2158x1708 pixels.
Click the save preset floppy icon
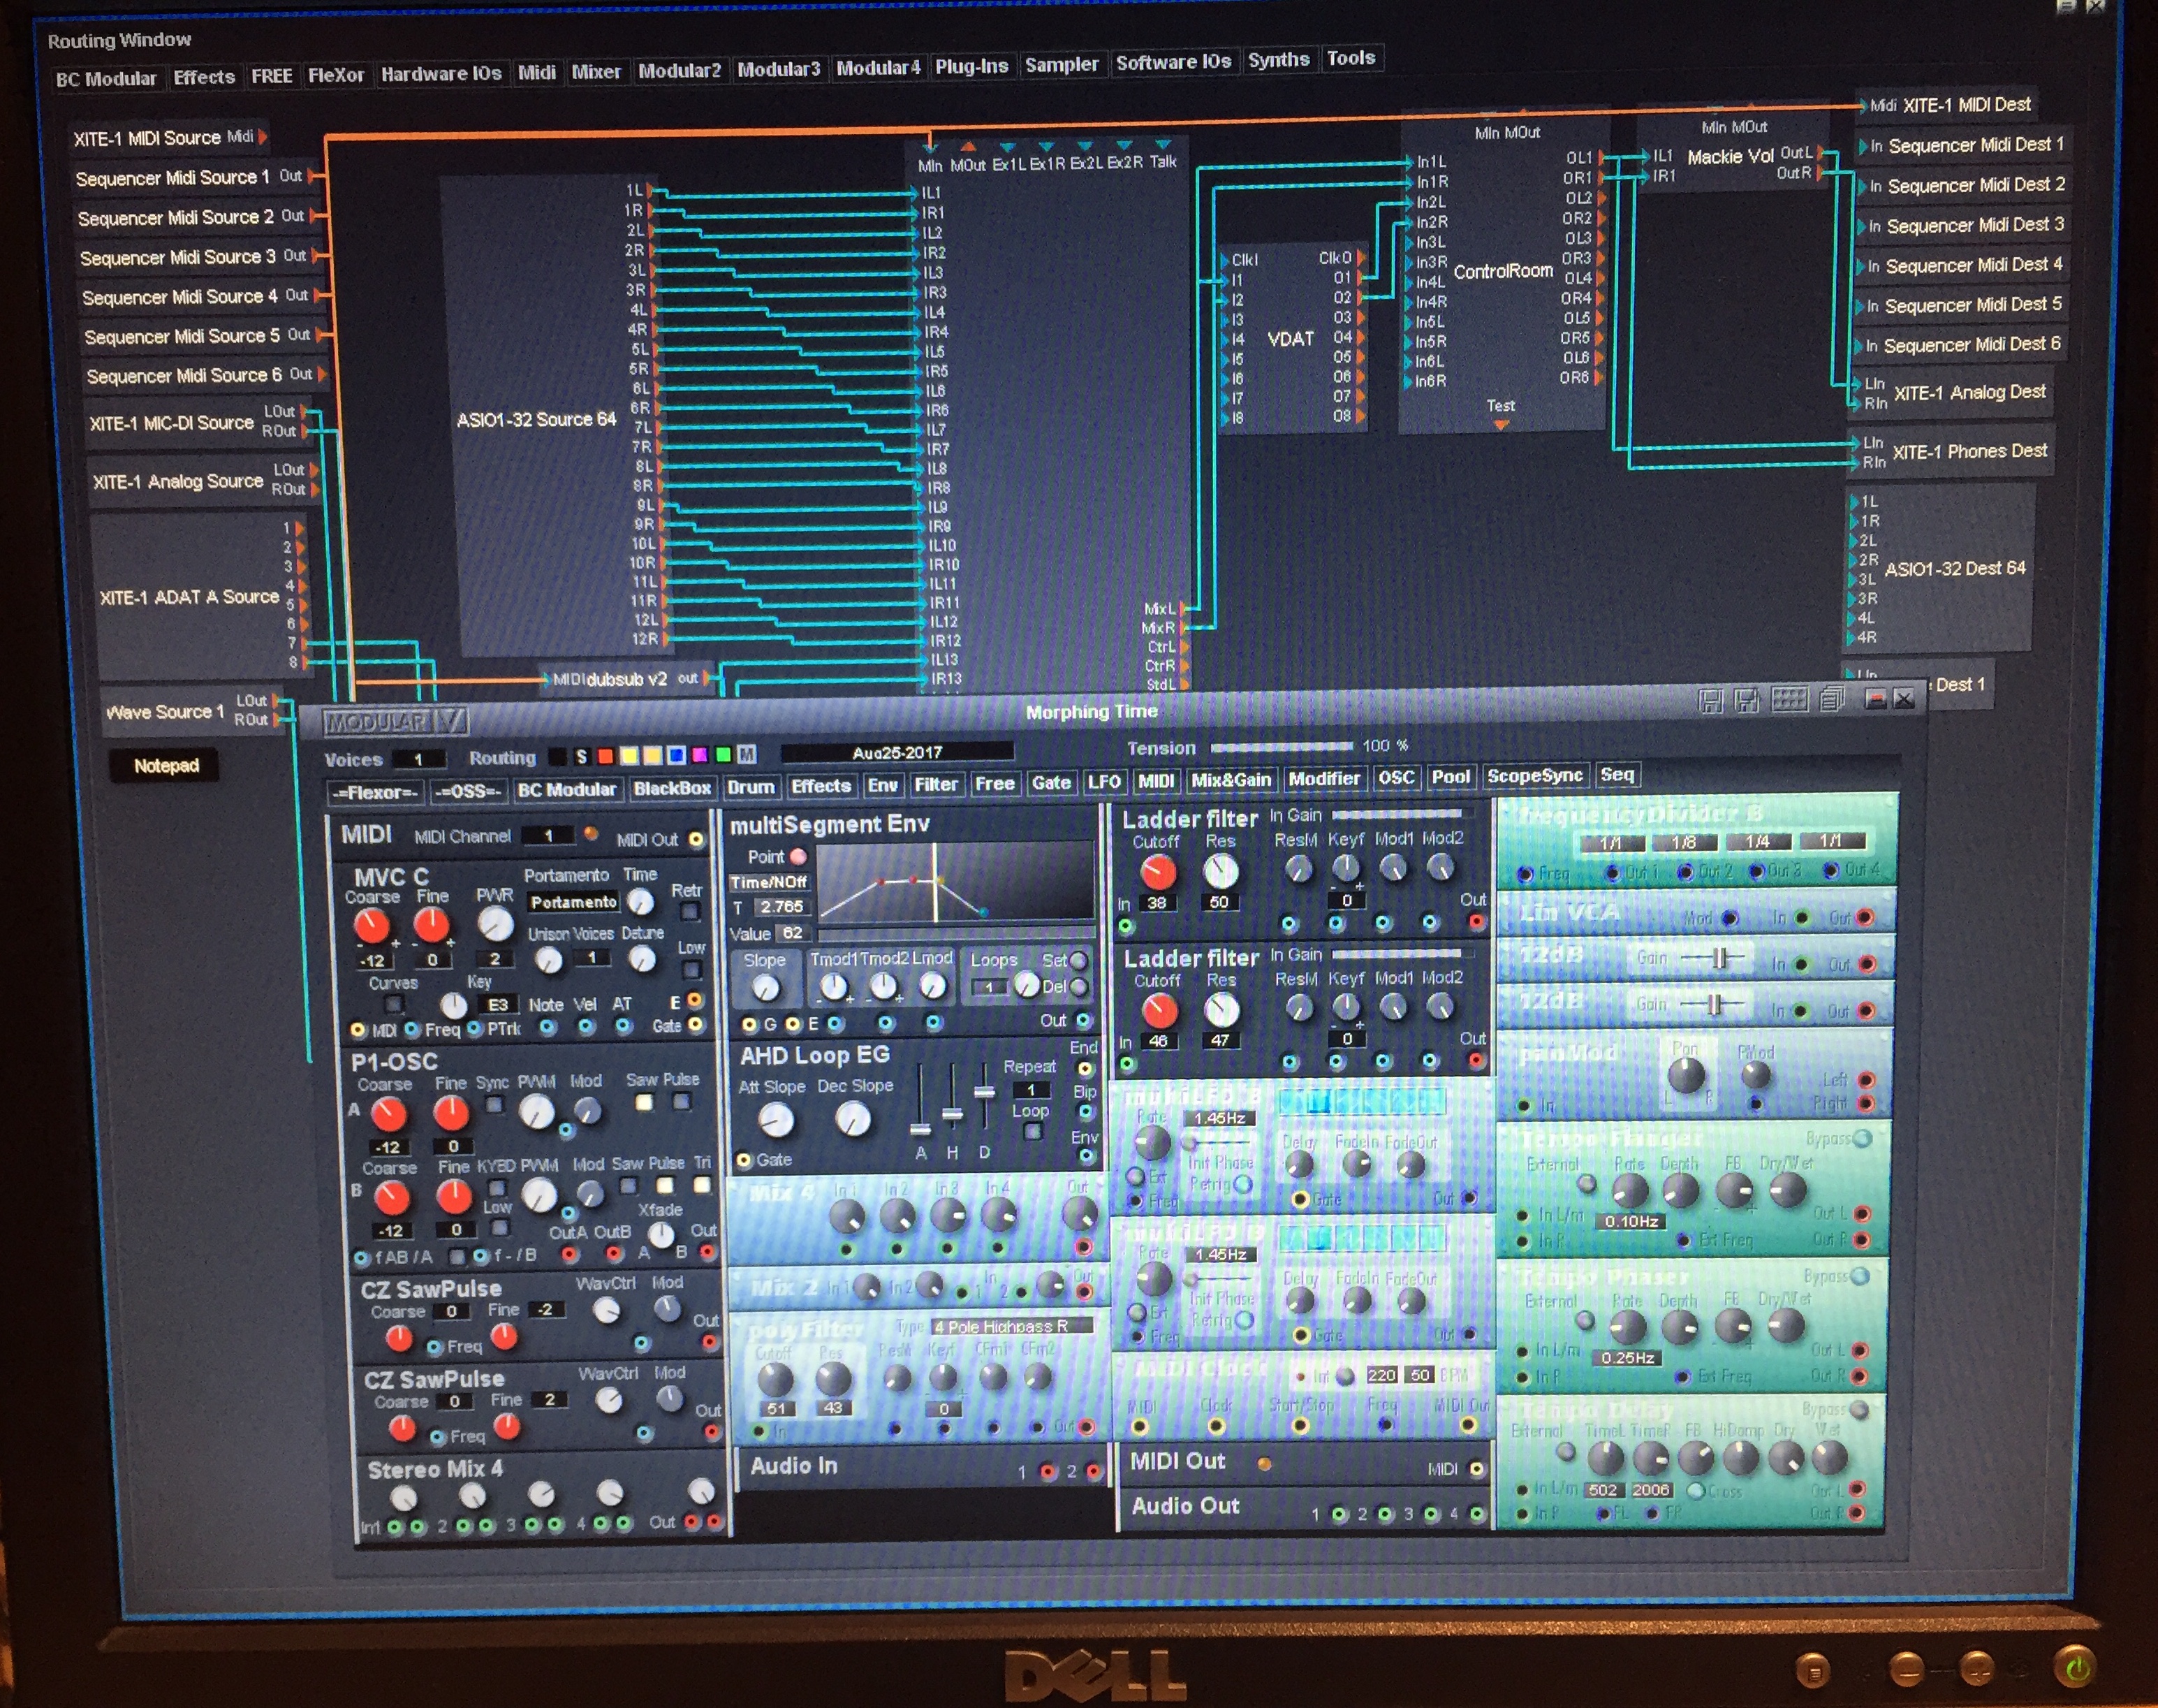(1710, 701)
